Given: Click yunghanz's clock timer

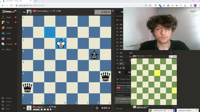Looking at the screenshot, I should [103, 108].
